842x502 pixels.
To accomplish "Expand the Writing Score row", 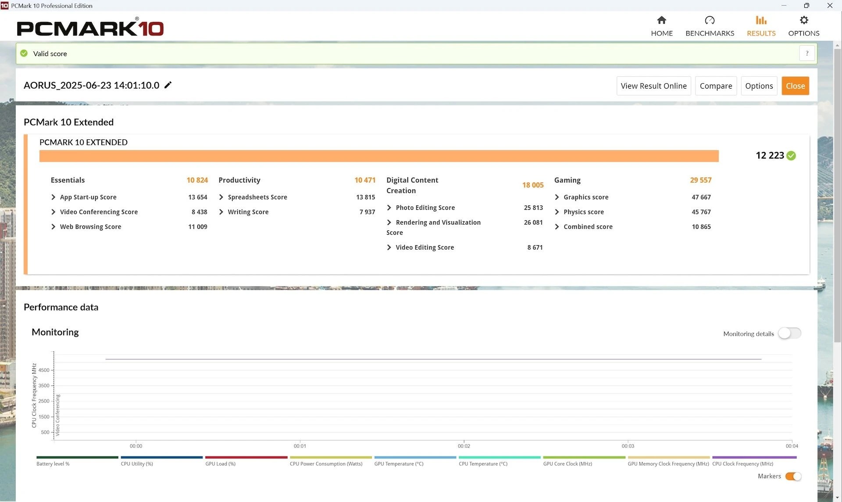I will click(221, 212).
